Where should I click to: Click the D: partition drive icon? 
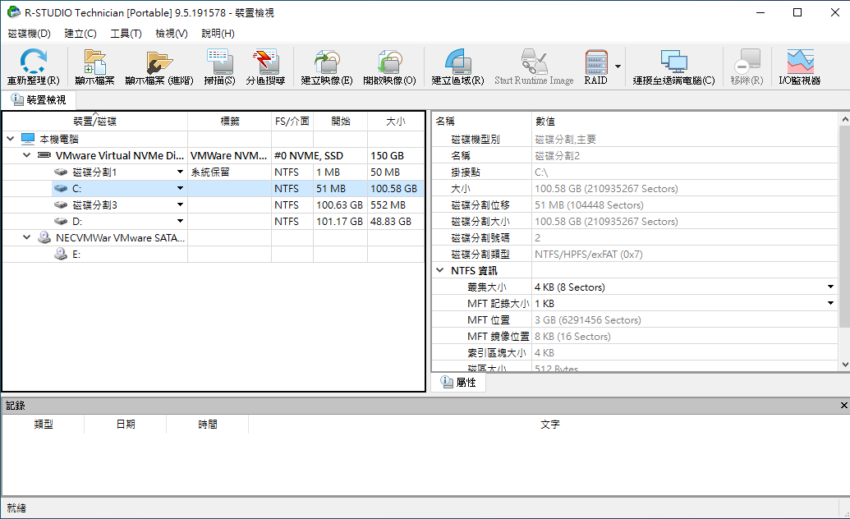click(x=61, y=221)
